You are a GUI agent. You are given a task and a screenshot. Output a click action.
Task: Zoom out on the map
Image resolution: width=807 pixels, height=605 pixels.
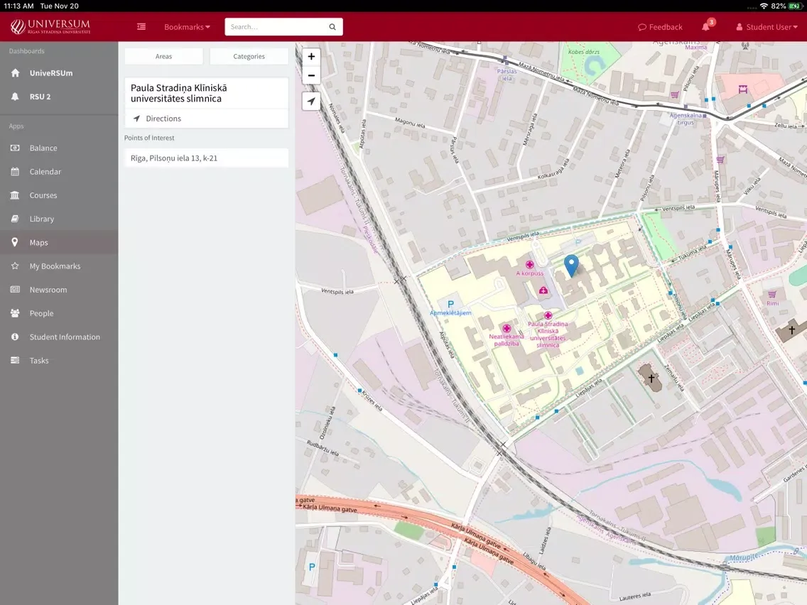pyautogui.click(x=311, y=75)
